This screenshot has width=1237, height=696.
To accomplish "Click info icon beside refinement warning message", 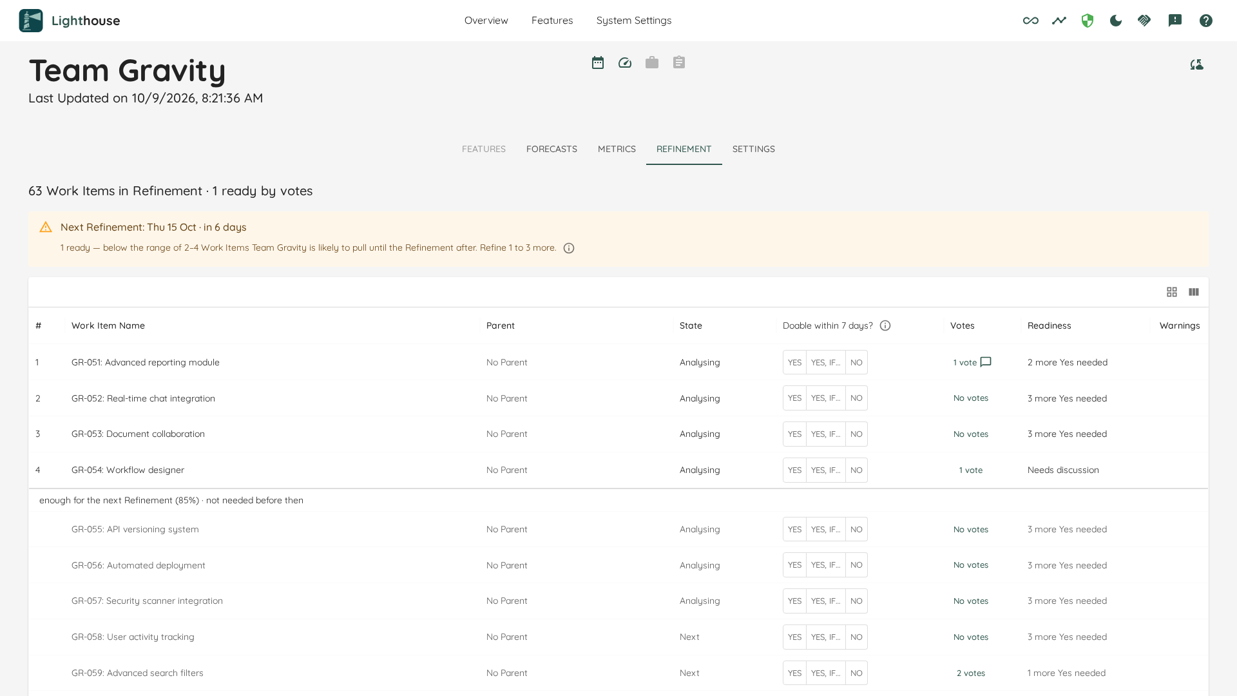I will pos(569,248).
